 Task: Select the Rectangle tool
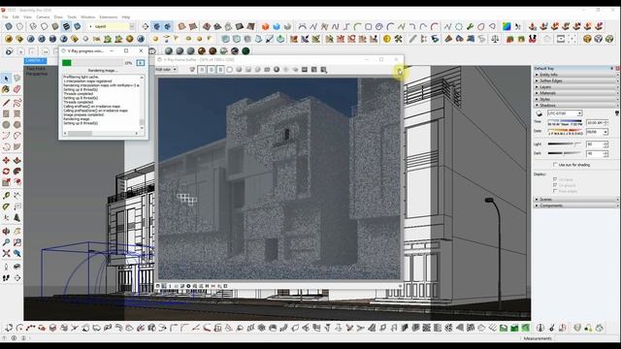pyautogui.click(x=7, y=114)
